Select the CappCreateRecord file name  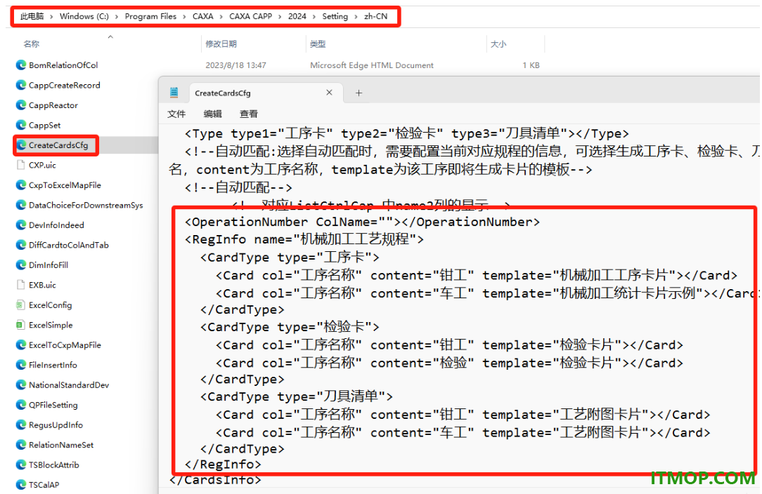(64, 85)
